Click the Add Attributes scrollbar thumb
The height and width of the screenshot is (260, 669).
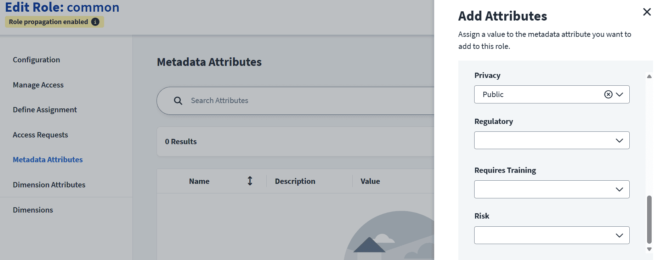[649, 220]
